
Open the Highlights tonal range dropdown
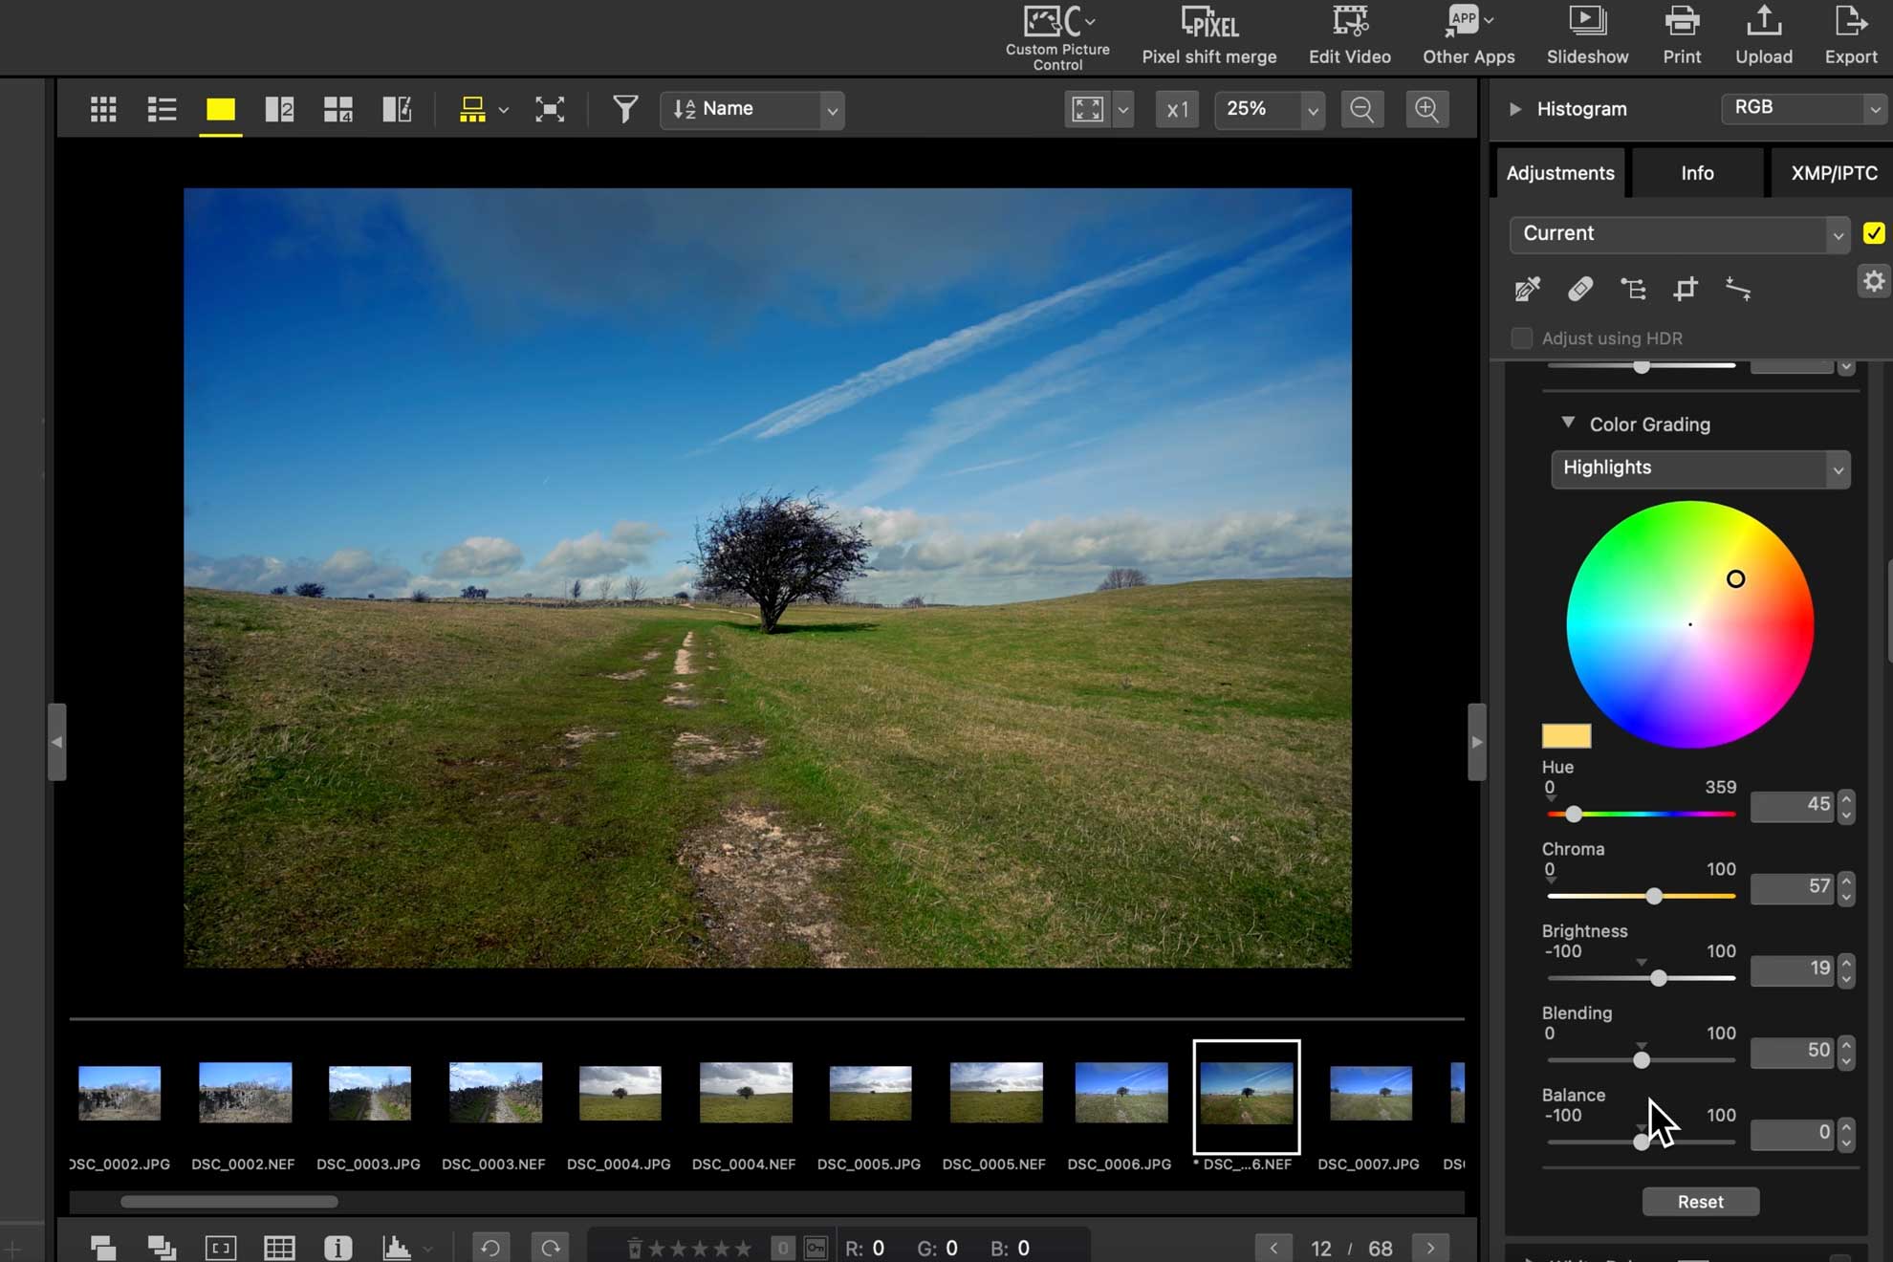click(1700, 468)
